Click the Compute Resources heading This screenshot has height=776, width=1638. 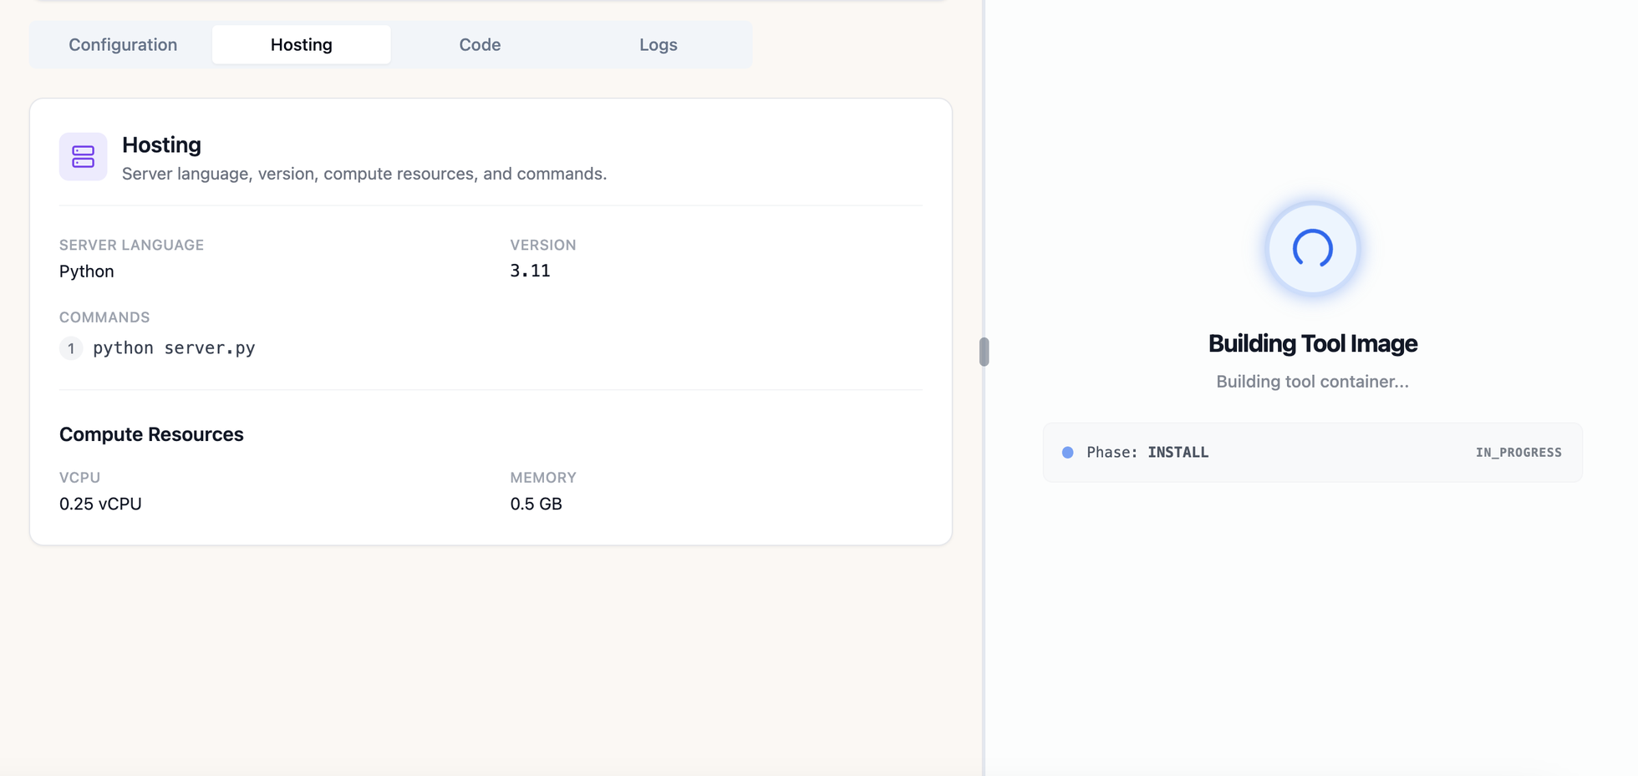click(x=151, y=434)
